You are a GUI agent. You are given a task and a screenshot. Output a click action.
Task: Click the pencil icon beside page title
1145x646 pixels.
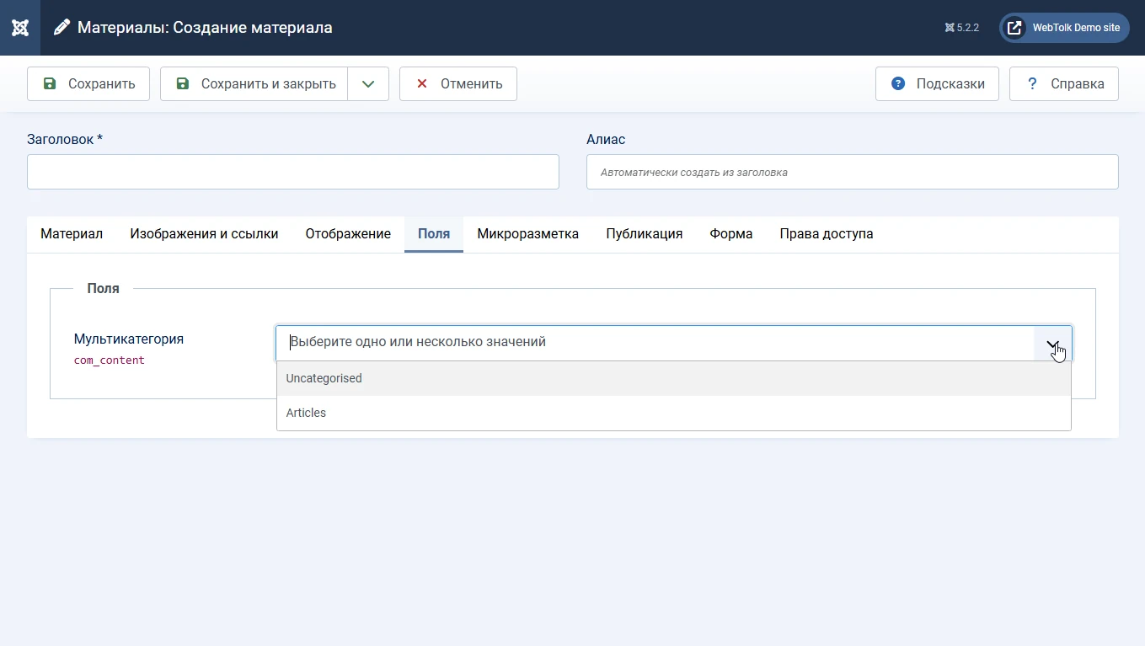click(x=62, y=28)
